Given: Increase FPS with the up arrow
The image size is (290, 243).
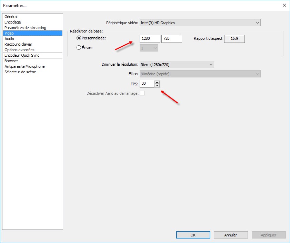Looking at the screenshot, I should coord(157,82).
